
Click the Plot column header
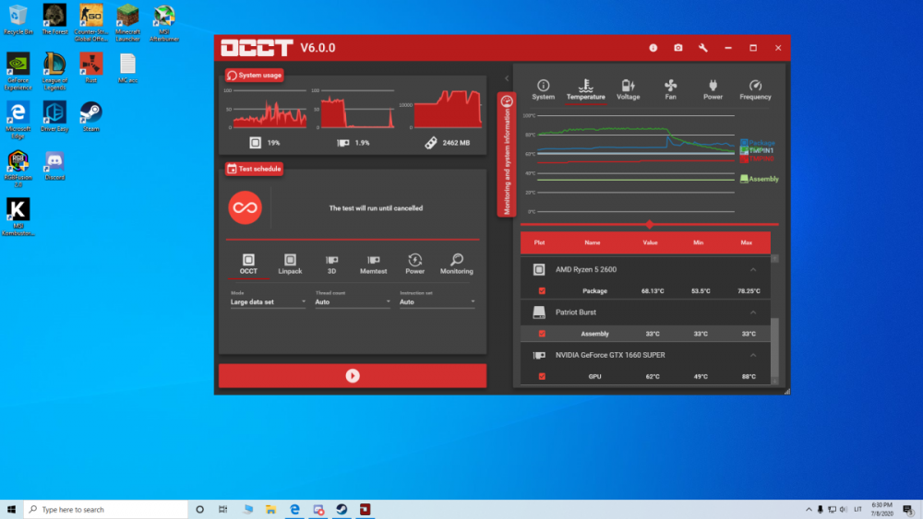click(539, 242)
